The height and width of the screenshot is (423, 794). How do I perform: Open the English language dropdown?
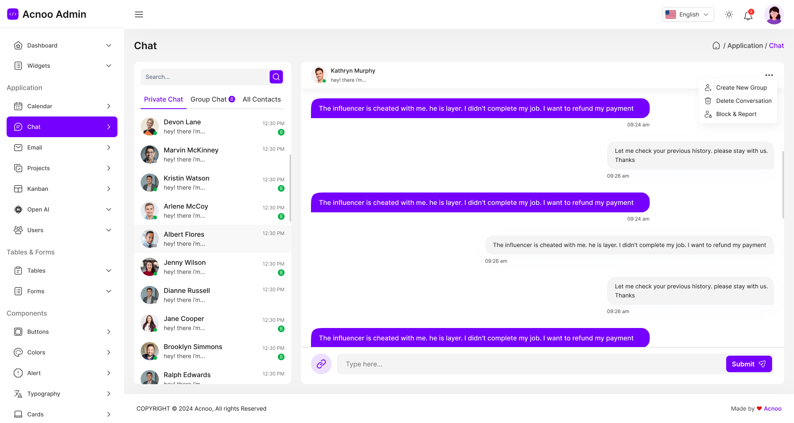tap(688, 14)
